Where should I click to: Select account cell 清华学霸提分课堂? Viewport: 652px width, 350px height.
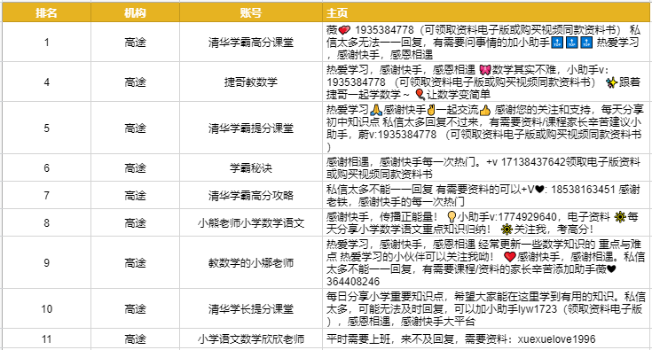point(251,128)
